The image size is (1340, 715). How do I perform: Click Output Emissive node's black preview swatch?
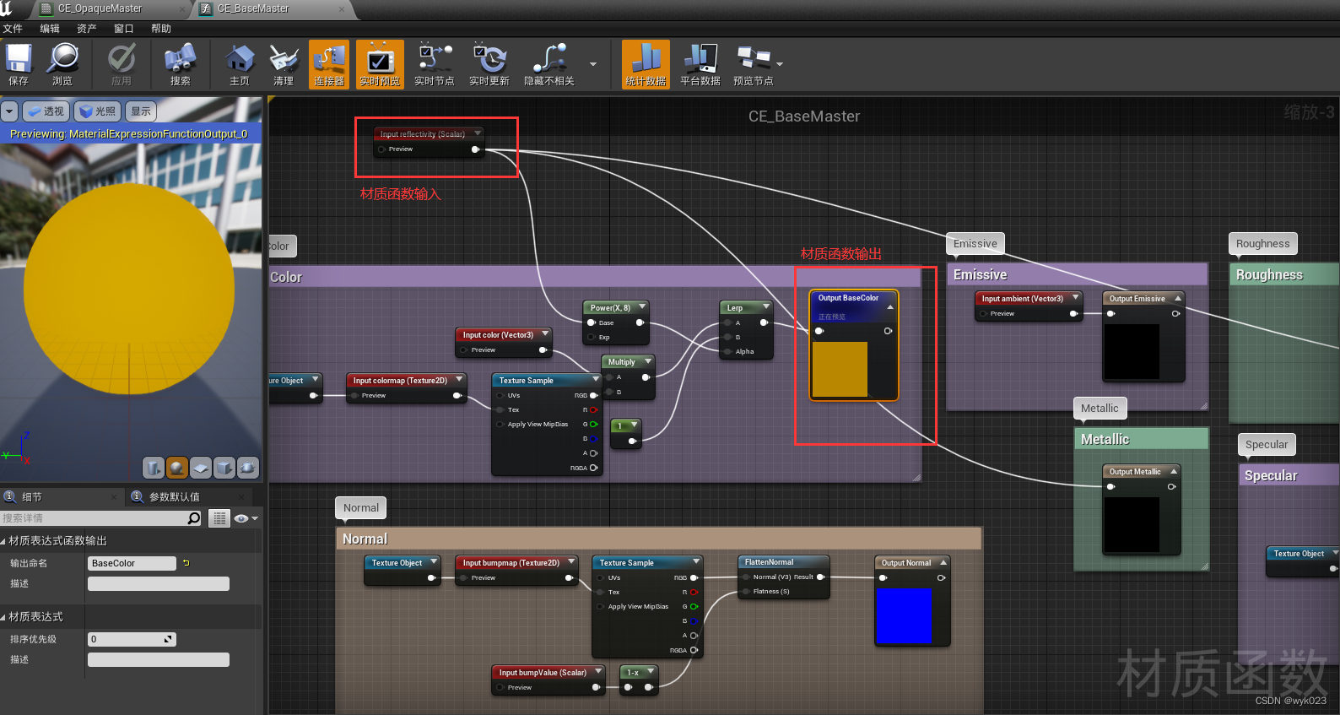[1132, 351]
